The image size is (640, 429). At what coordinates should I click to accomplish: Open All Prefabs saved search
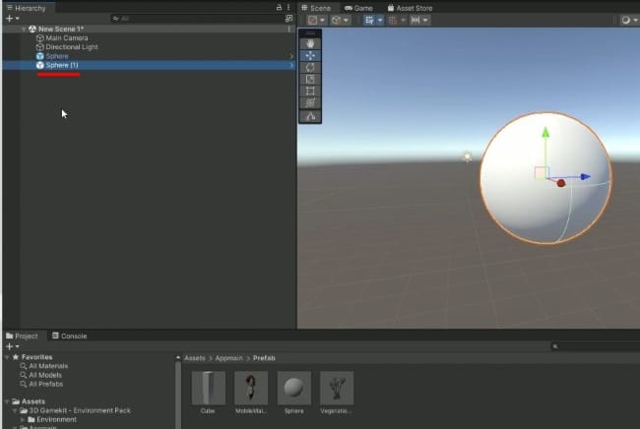point(41,384)
